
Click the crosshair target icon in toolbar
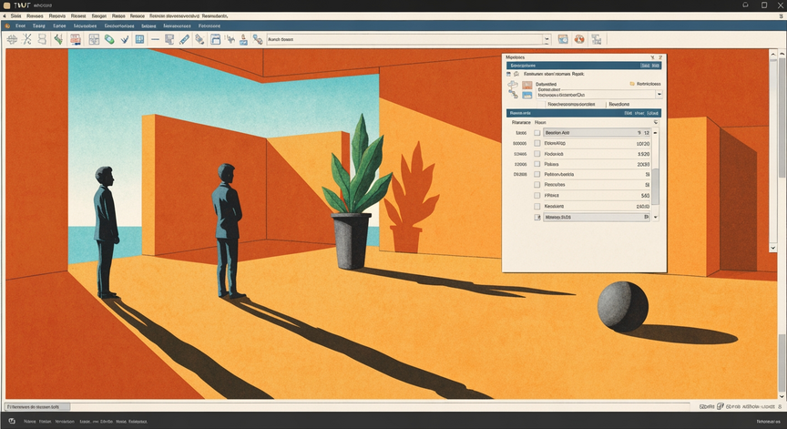(13, 39)
